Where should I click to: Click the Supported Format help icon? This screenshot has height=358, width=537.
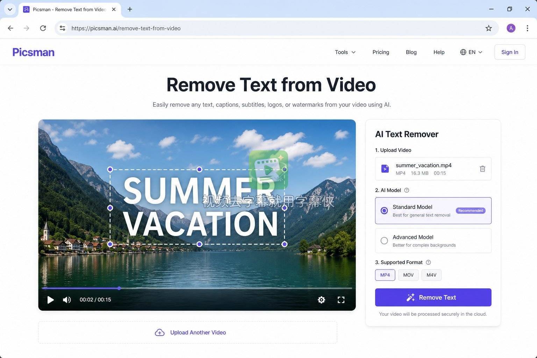tap(428, 262)
